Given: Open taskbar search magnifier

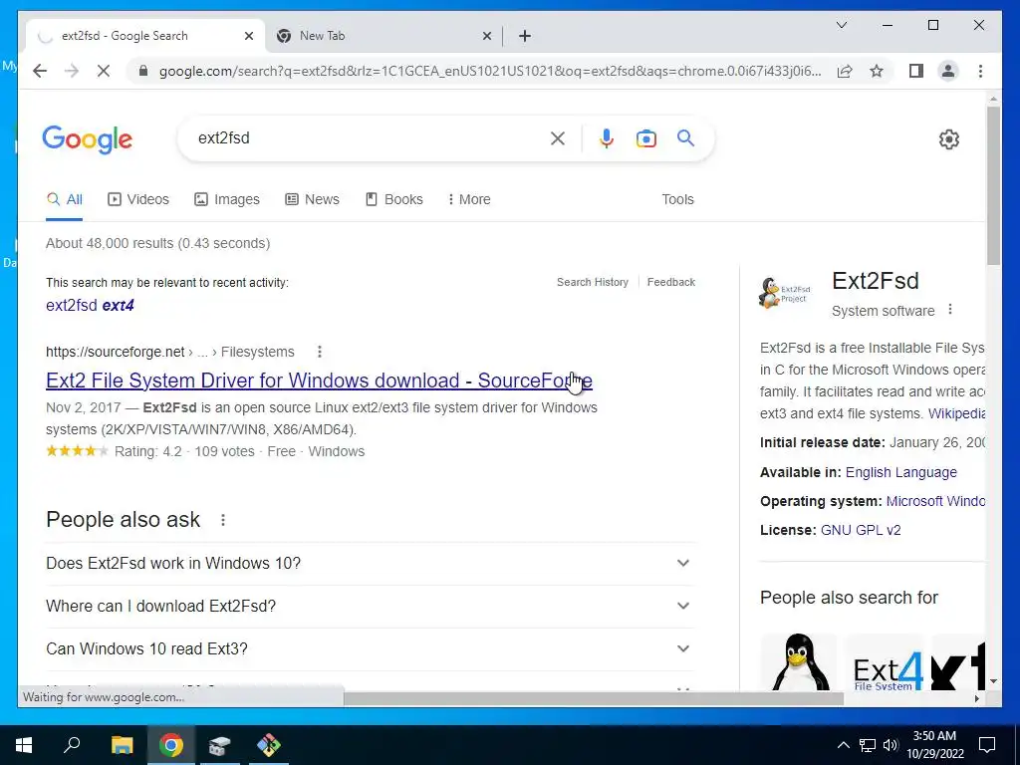Looking at the screenshot, I should click(72, 744).
